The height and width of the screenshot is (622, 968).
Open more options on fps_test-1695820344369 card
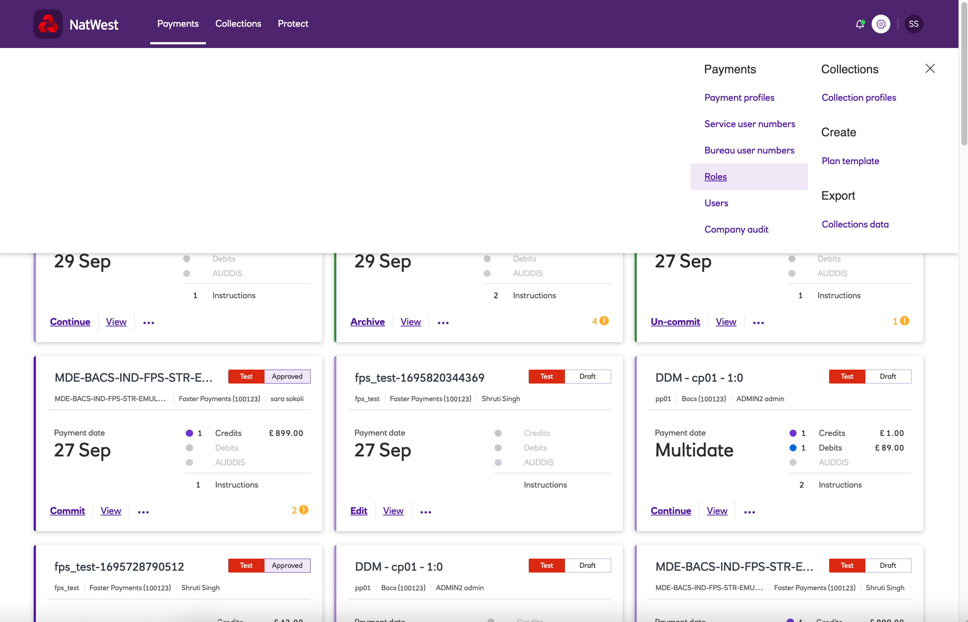(426, 512)
